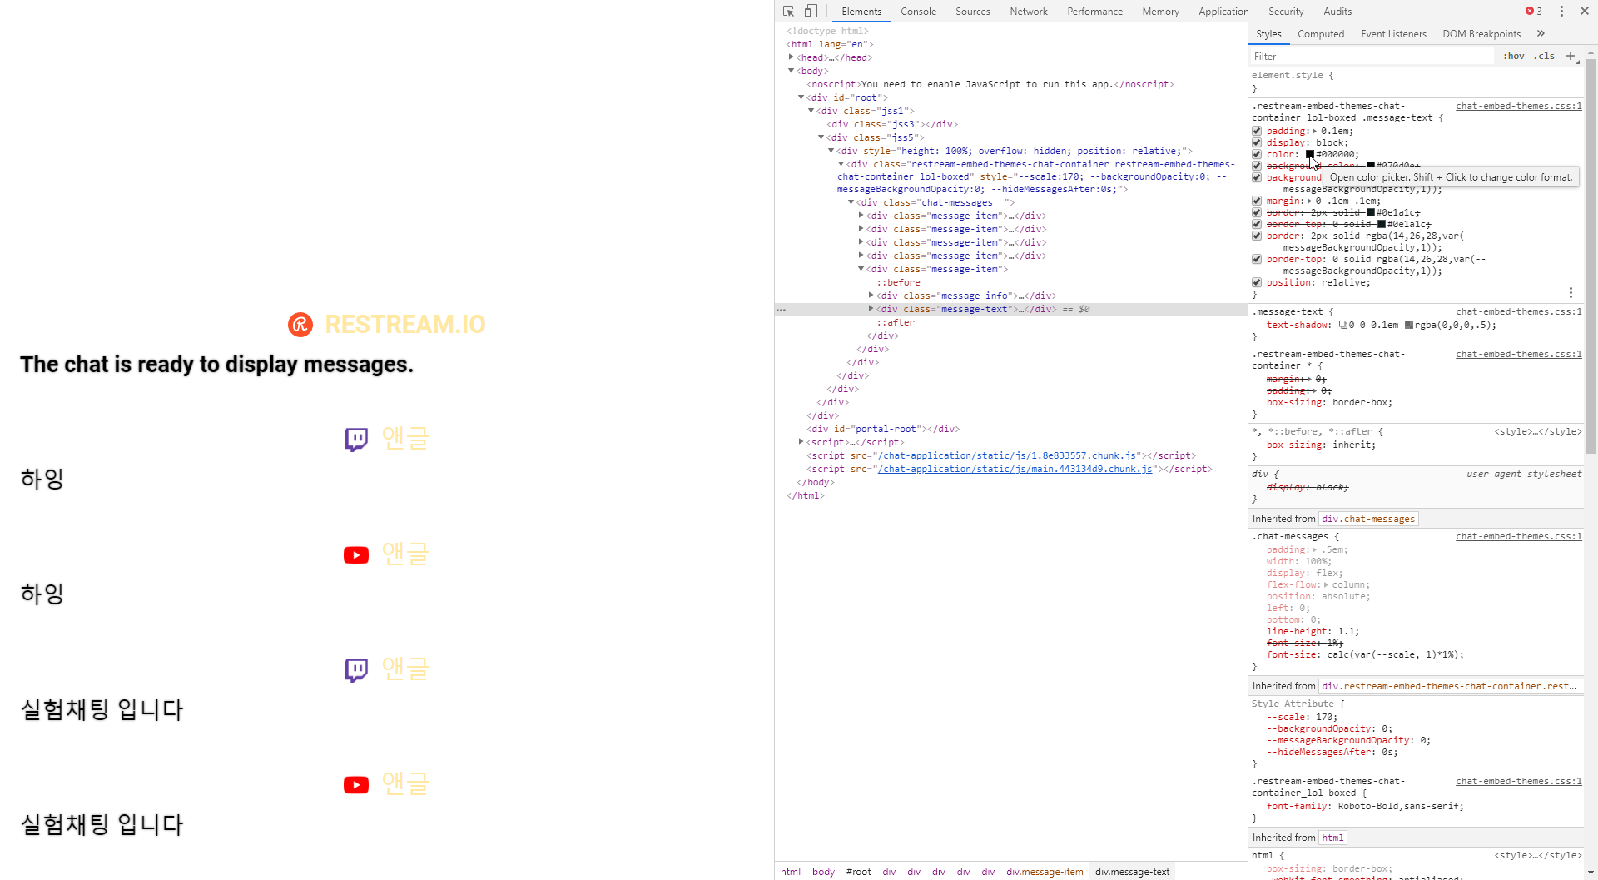Click the Twitch icon above first 하잉
The height and width of the screenshot is (880, 1598).
coord(356,439)
